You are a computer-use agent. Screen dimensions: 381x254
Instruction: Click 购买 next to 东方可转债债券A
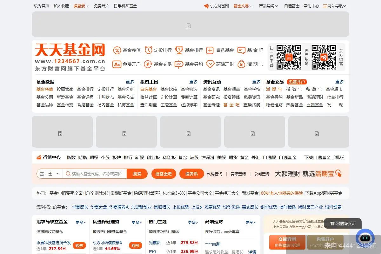[x=136, y=245]
